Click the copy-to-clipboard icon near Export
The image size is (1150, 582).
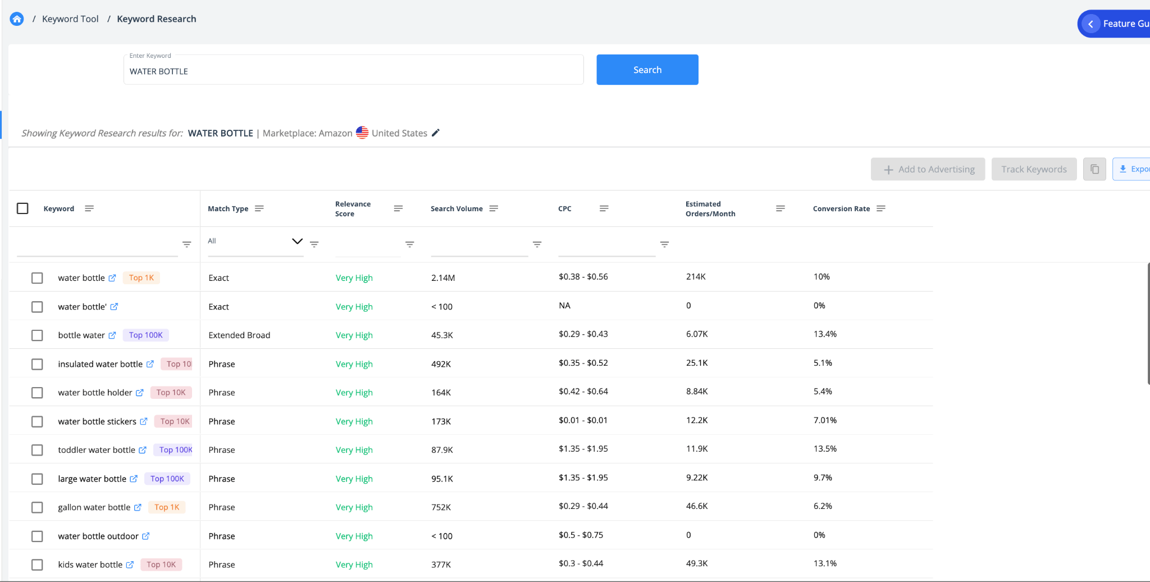tap(1094, 169)
